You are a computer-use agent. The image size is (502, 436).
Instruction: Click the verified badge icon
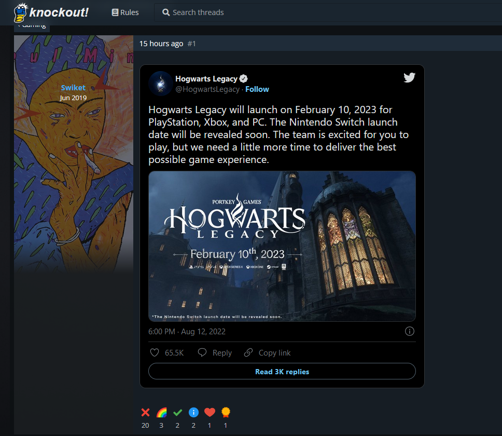click(244, 78)
